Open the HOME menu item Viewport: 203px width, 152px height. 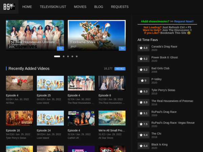[x=27, y=7]
